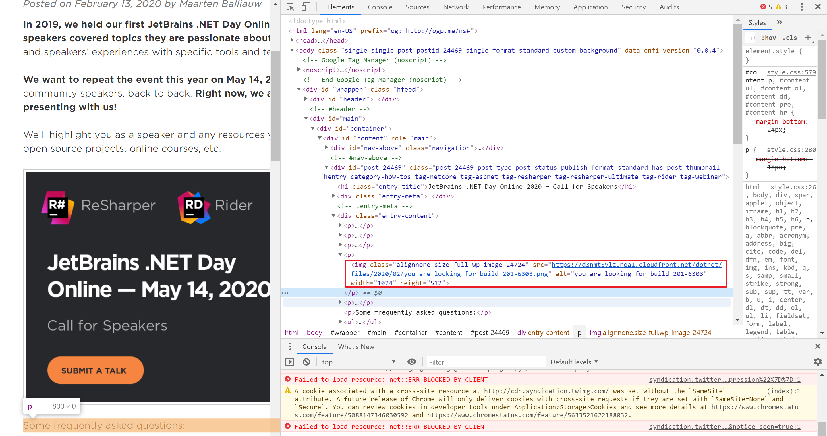Toggle the :hov element state option
This screenshot has width=827, height=436.
pos(769,38)
